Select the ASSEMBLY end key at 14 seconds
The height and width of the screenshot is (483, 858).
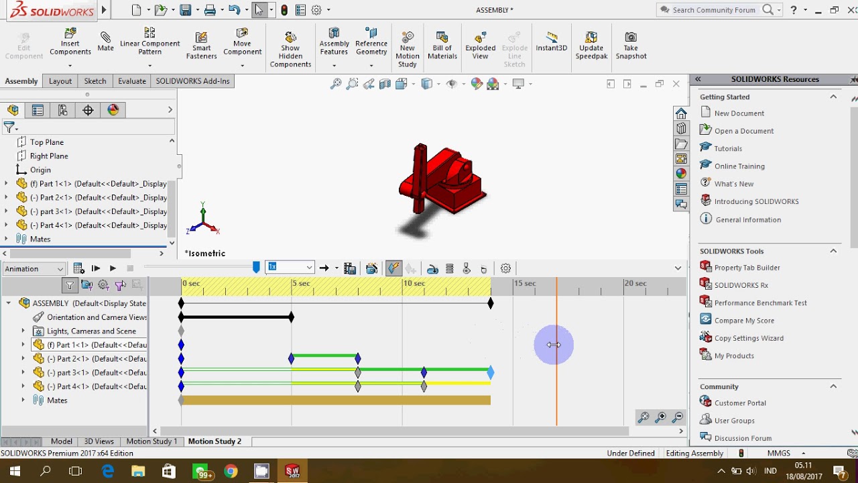click(491, 303)
